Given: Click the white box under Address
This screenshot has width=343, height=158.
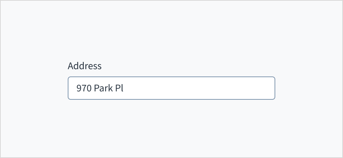Looking at the screenshot, I should [x=171, y=88].
